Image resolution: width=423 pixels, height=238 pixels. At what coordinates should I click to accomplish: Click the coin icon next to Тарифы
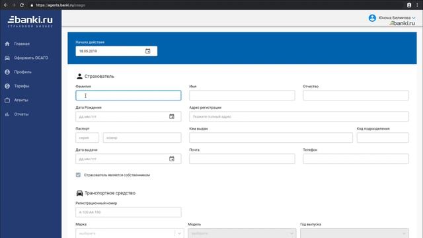(x=7, y=86)
